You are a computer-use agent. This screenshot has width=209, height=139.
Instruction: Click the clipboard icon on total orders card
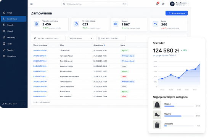[x=36, y=24]
